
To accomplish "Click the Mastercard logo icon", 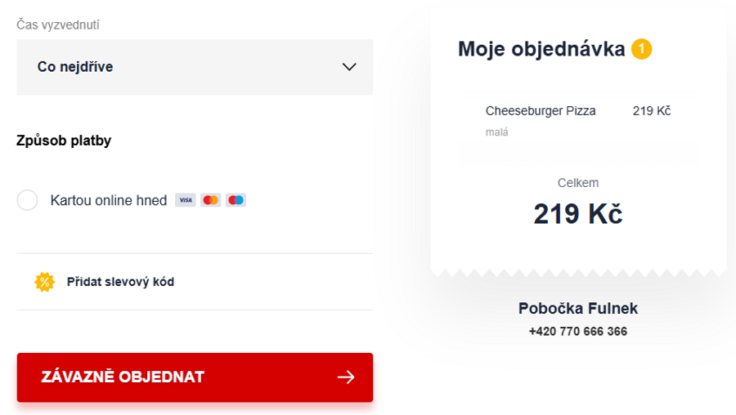I will click(211, 200).
